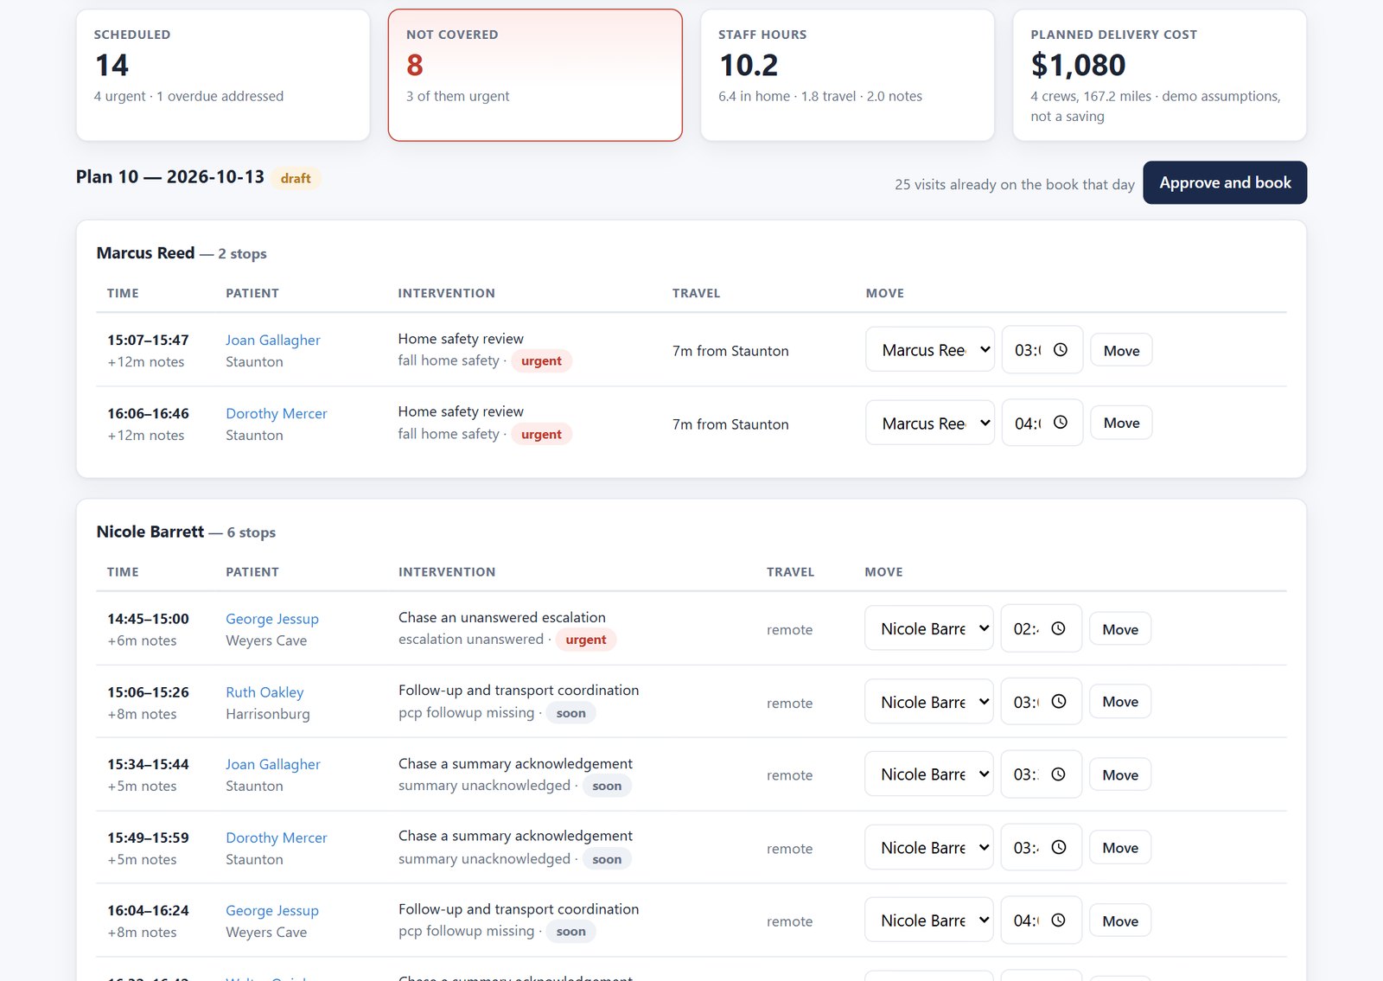Screen dimensions: 1383x981
Task: Click Move for Dorothy Mercer 15:49 visit
Action: (1120, 848)
